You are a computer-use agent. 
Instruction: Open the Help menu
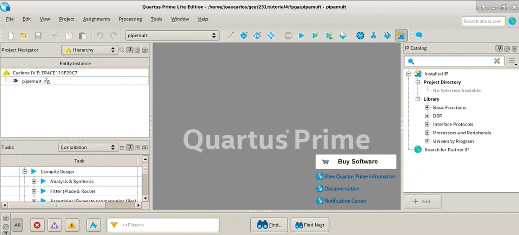[x=203, y=19]
